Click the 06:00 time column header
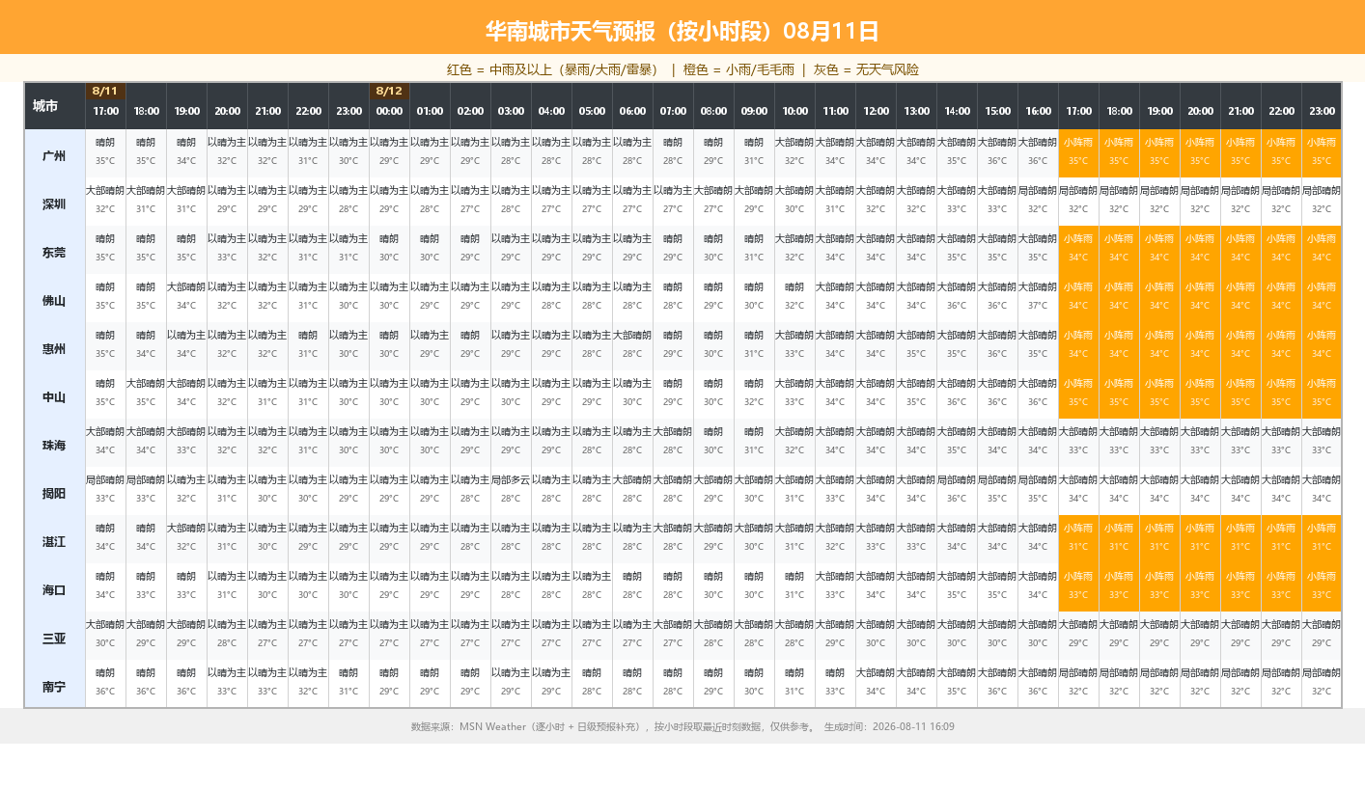The image size is (1365, 789). (x=632, y=111)
